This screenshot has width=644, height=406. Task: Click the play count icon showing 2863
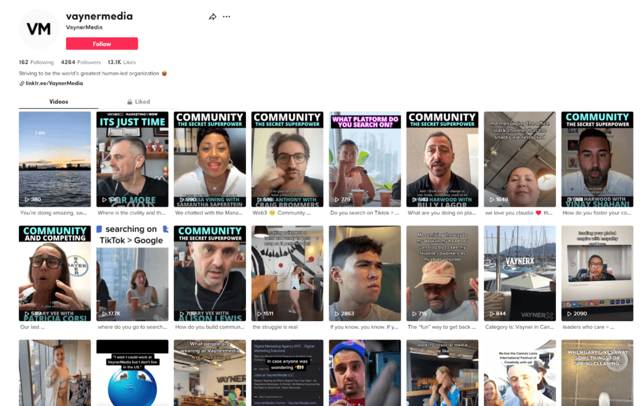(x=337, y=314)
